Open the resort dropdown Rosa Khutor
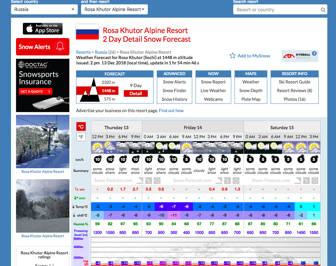Image resolution: width=336 pixels, height=266 pixels. click(114, 9)
